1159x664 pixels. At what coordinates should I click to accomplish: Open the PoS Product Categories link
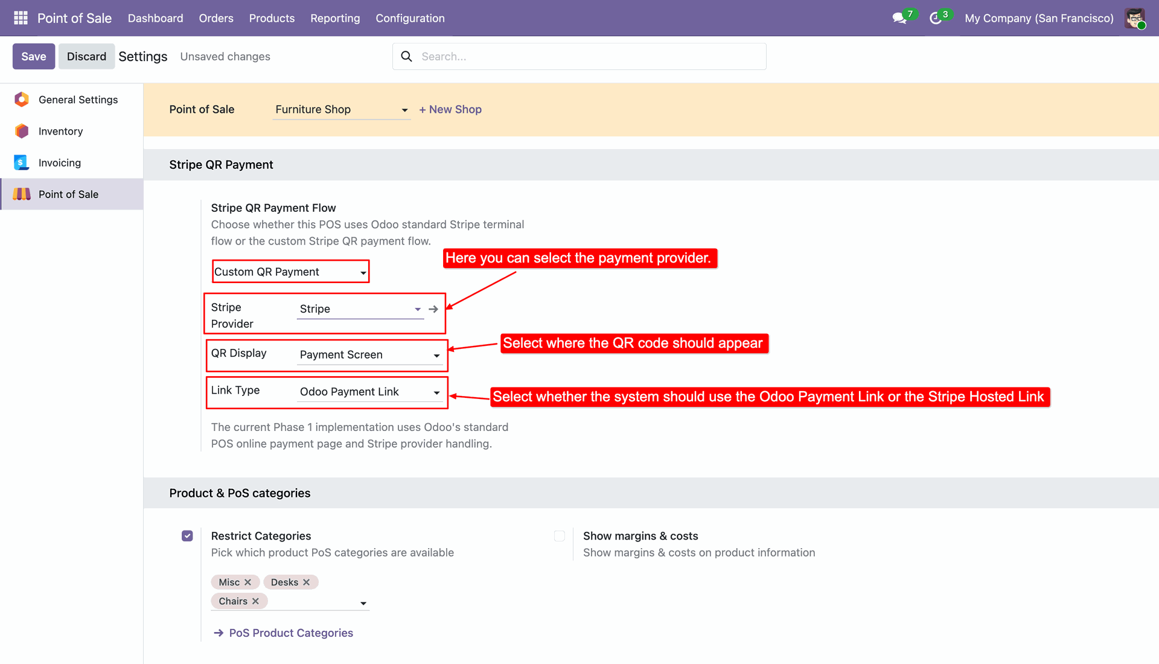point(291,633)
